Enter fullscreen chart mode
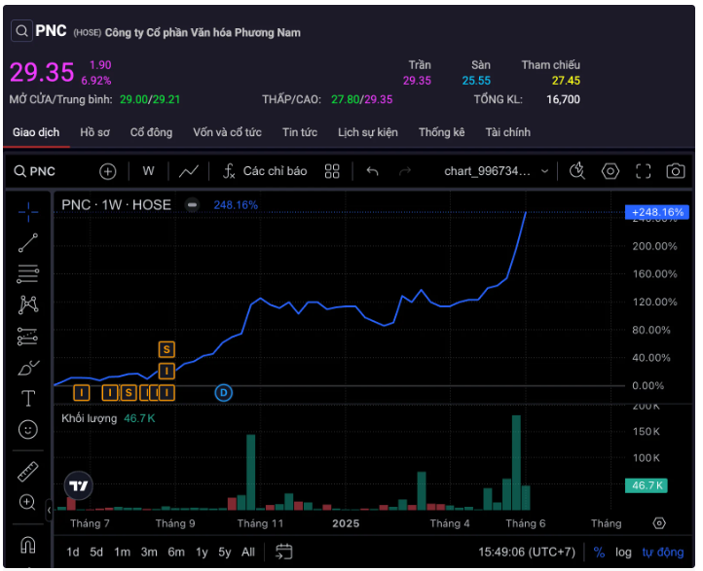Viewport: 703px width, 571px height. pyautogui.click(x=643, y=171)
